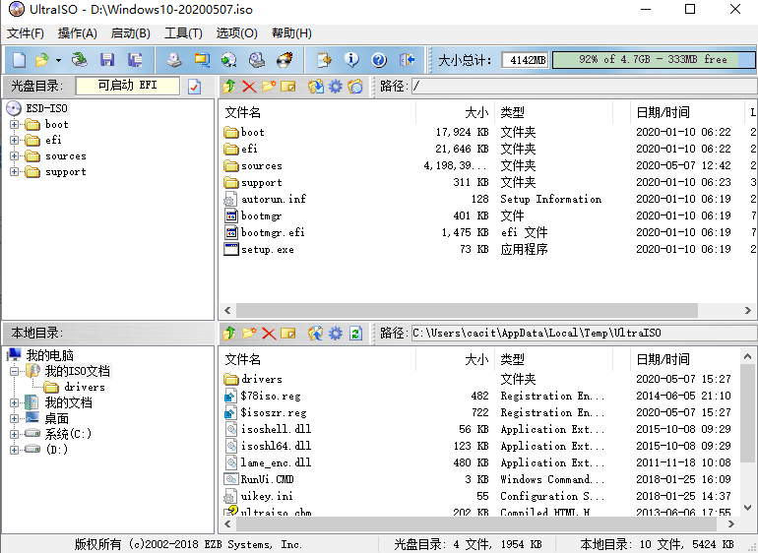
Task: Click the red X delete icon in ISO pane
Action: (249, 87)
